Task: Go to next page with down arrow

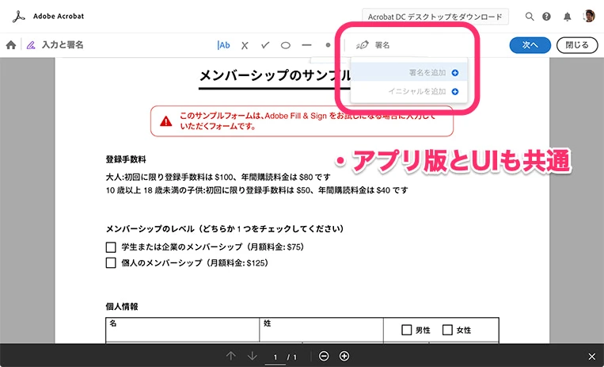Action: [x=253, y=356]
